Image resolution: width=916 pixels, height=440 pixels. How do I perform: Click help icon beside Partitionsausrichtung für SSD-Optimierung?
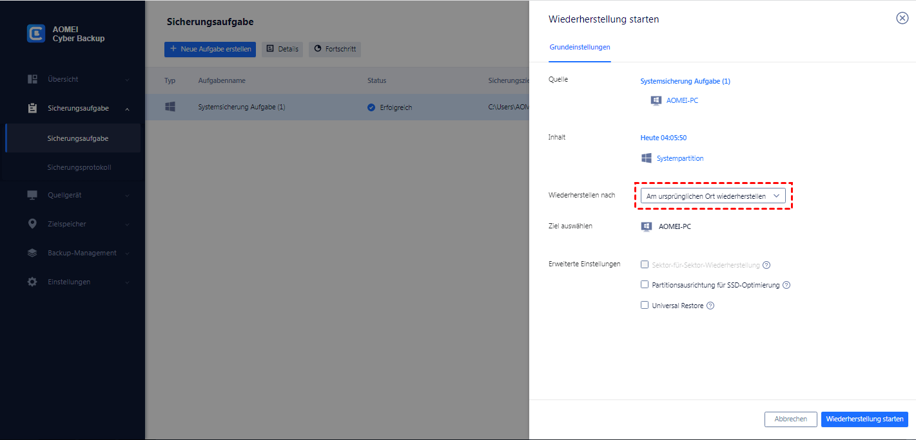pos(786,285)
